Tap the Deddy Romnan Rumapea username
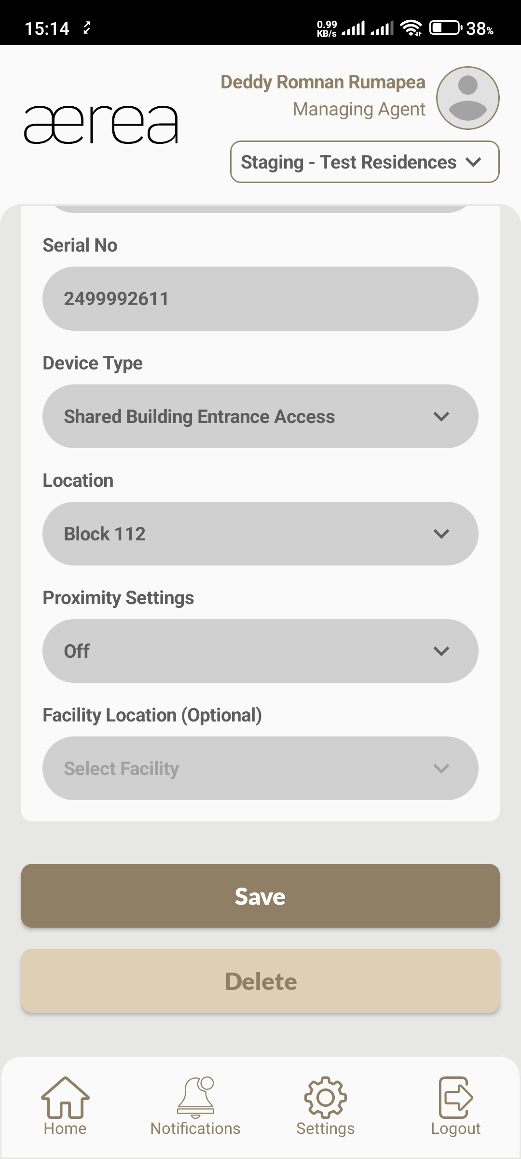Image resolution: width=521 pixels, height=1159 pixels. pos(323,82)
